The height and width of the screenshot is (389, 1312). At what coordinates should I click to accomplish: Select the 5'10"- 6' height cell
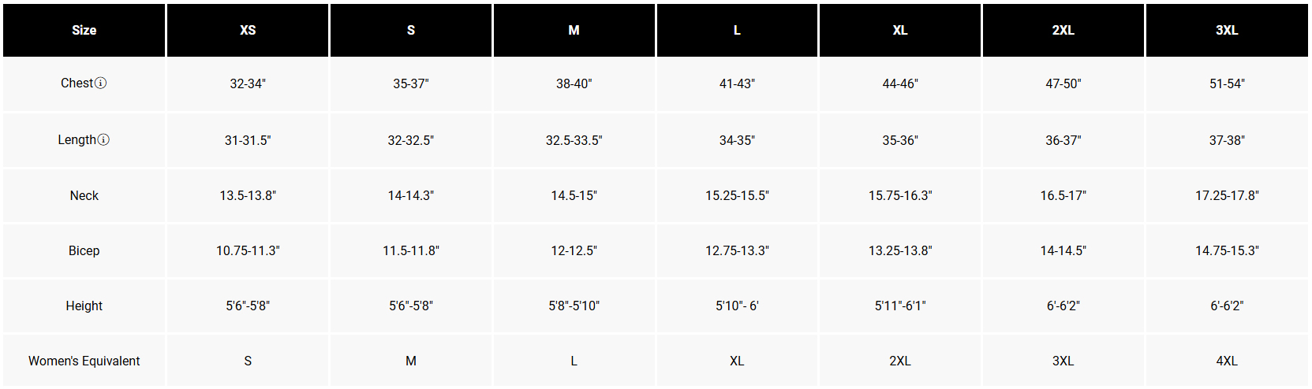(737, 306)
